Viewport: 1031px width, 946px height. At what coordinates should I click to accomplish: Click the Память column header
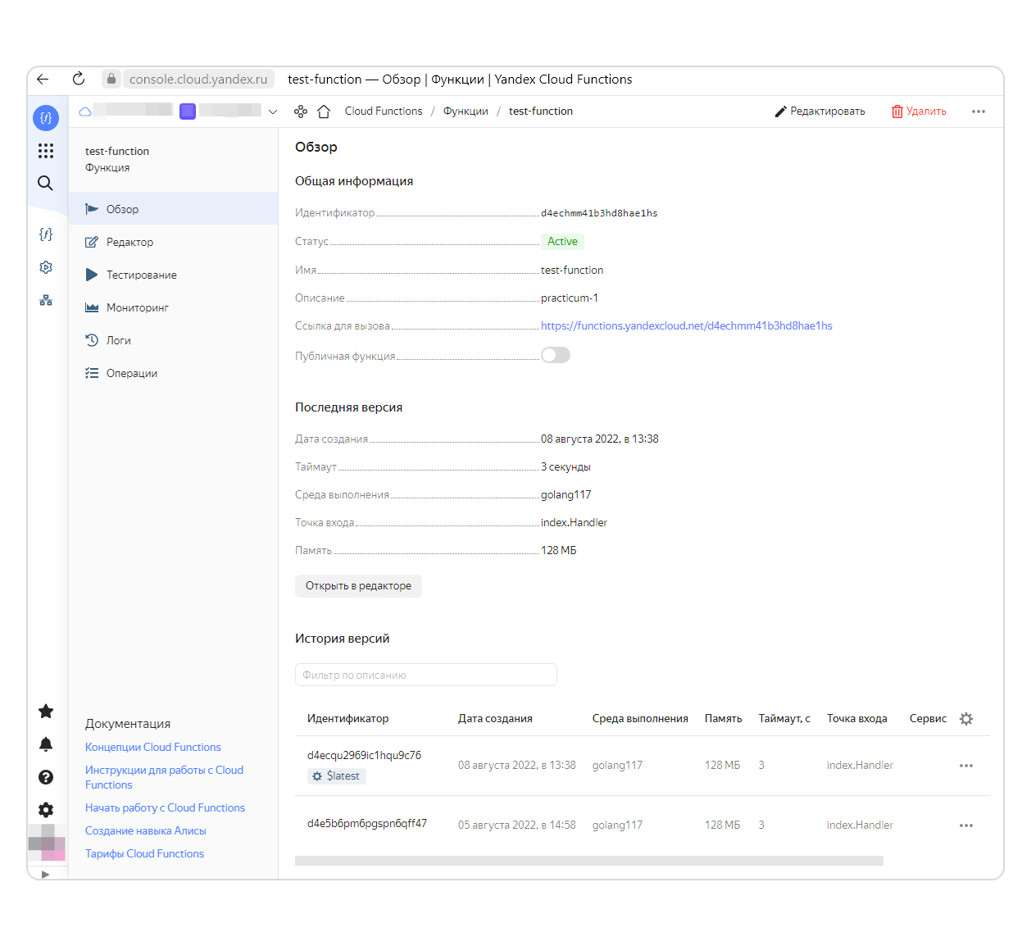coord(724,719)
